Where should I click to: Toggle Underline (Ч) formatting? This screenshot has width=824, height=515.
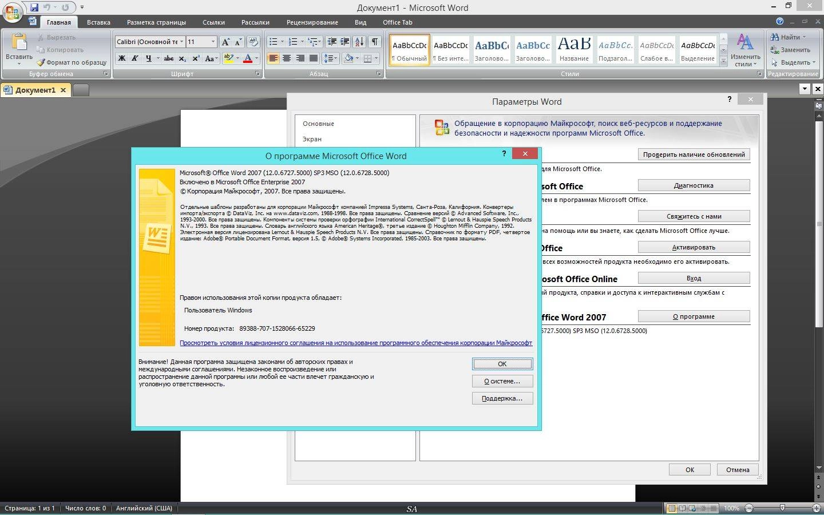149,58
